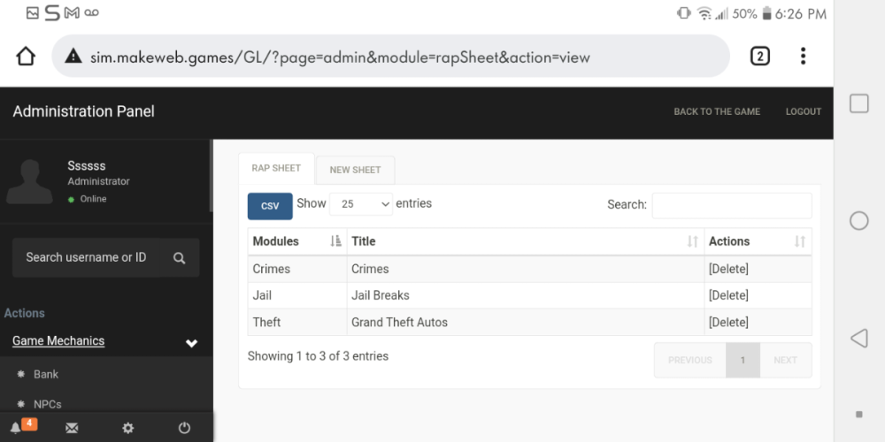The height and width of the screenshot is (442, 885).
Task: Click the table Search input field
Action: click(731, 205)
